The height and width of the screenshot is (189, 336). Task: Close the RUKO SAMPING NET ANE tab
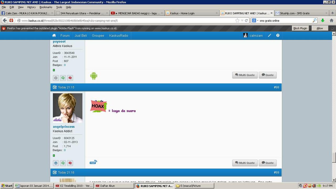tap(272, 13)
